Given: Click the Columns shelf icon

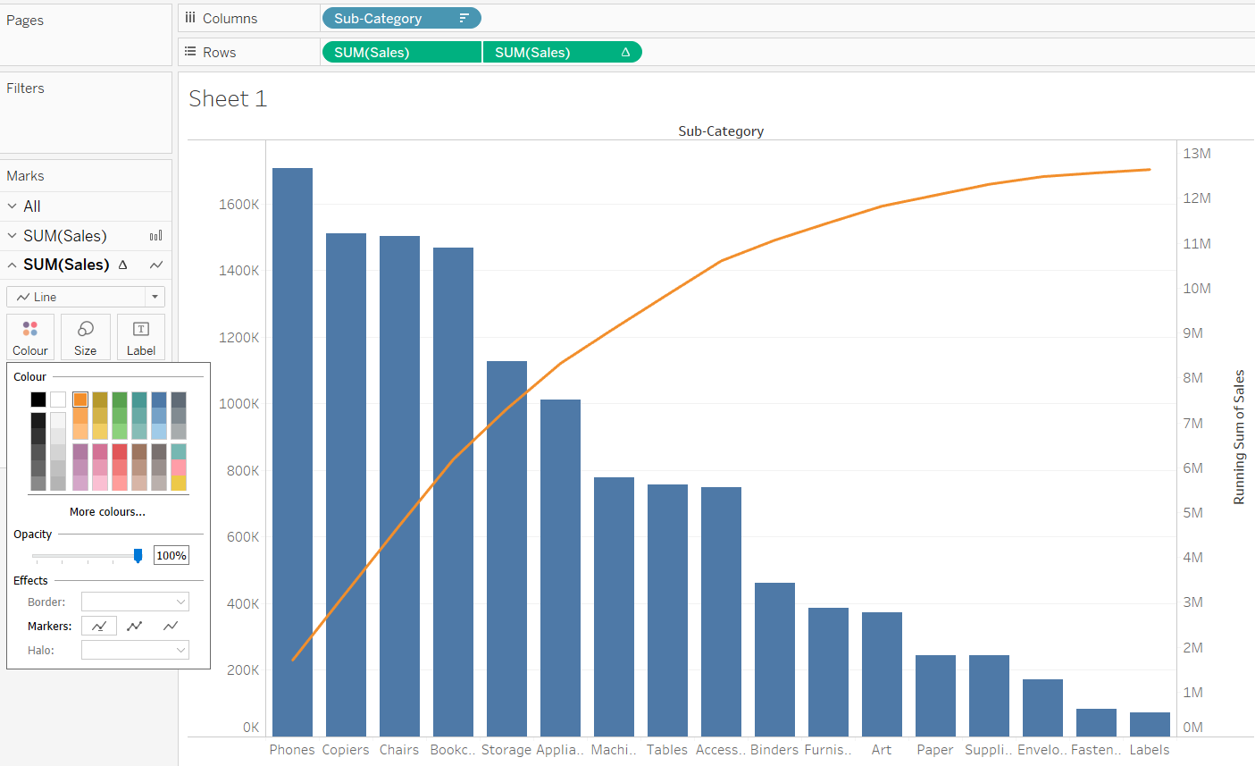Looking at the screenshot, I should pyautogui.click(x=190, y=17).
